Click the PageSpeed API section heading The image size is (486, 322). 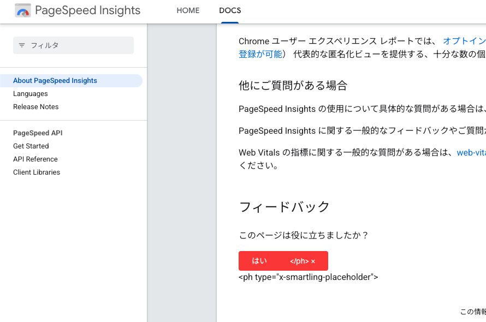click(x=38, y=133)
